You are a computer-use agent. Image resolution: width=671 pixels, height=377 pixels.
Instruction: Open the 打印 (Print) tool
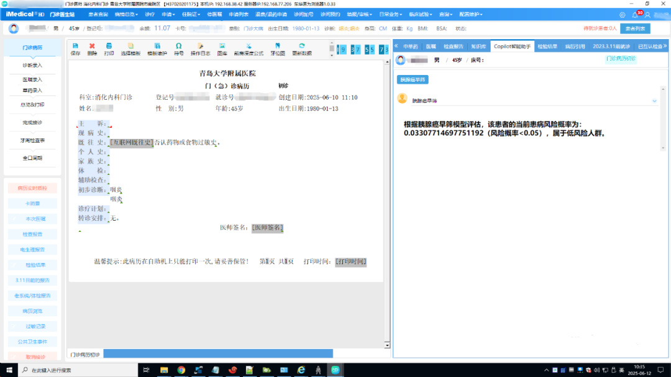(109, 47)
